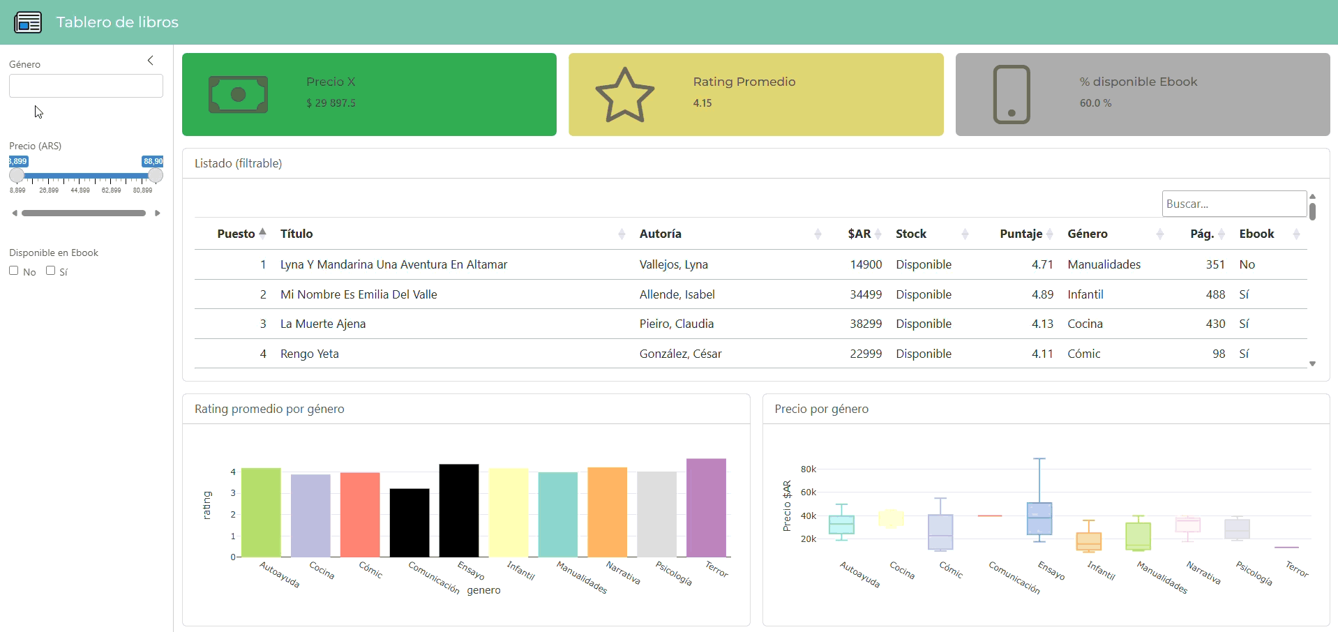Click the sort icon beside Autoría header
1338x632 pixels.
(x=817, y=234)
